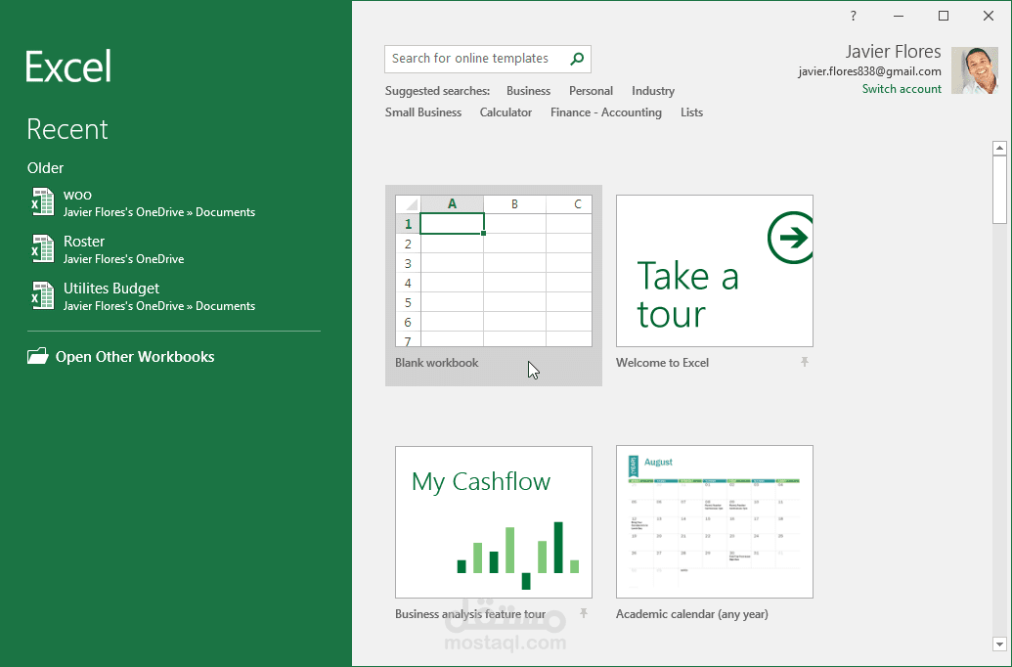Image resolution: width=1012 pixels, height=667 pixels.
Task: Search suggested category Finance - Accounting
Action: (605, 112)
